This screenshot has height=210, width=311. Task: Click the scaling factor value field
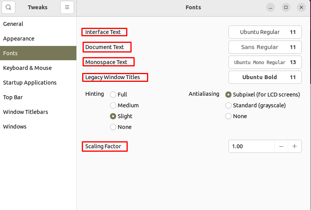(252, 146)
